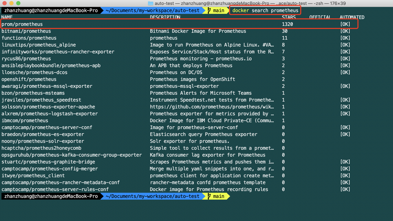Image resolution: width=393 pixels, height=221 pixels.
Task: Click description 'Prometheus Alerts for Microsoft Teams'
Action: [201, 93]
